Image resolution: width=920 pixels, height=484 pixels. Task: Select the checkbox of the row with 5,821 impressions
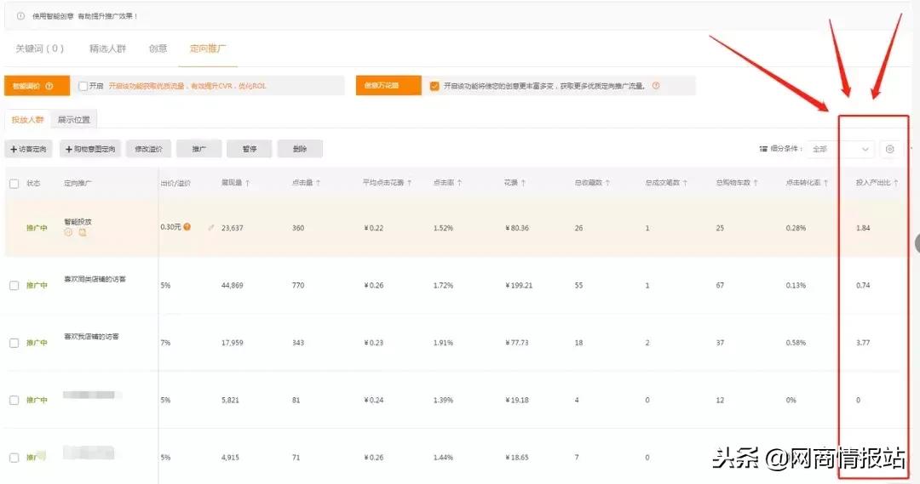(14, 400)
